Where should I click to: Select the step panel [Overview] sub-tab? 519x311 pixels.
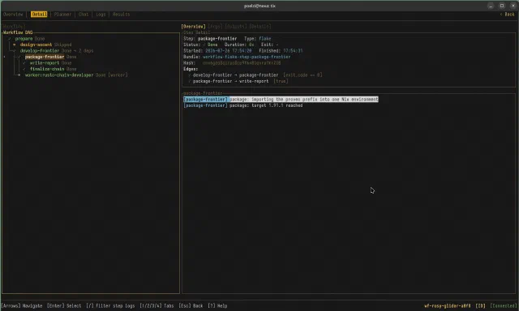point(193,27)
